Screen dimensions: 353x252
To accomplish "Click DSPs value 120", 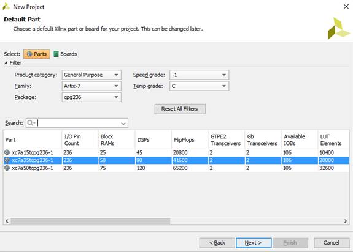I will tap(141, 168).
